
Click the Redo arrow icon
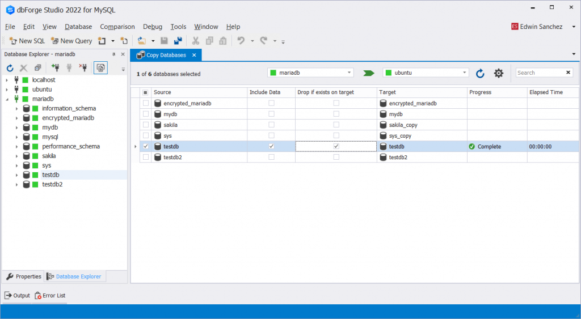coord(264,41)
